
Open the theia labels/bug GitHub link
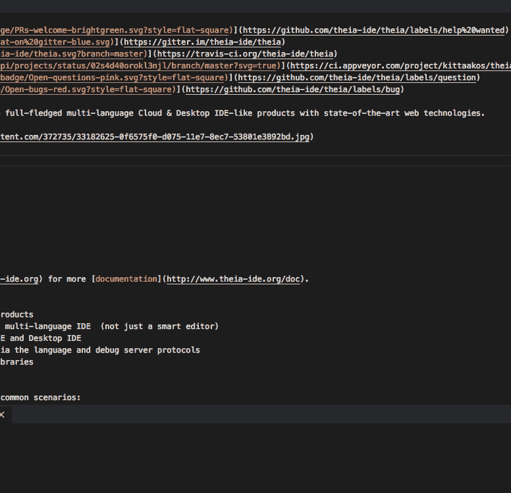click(292, 90)
